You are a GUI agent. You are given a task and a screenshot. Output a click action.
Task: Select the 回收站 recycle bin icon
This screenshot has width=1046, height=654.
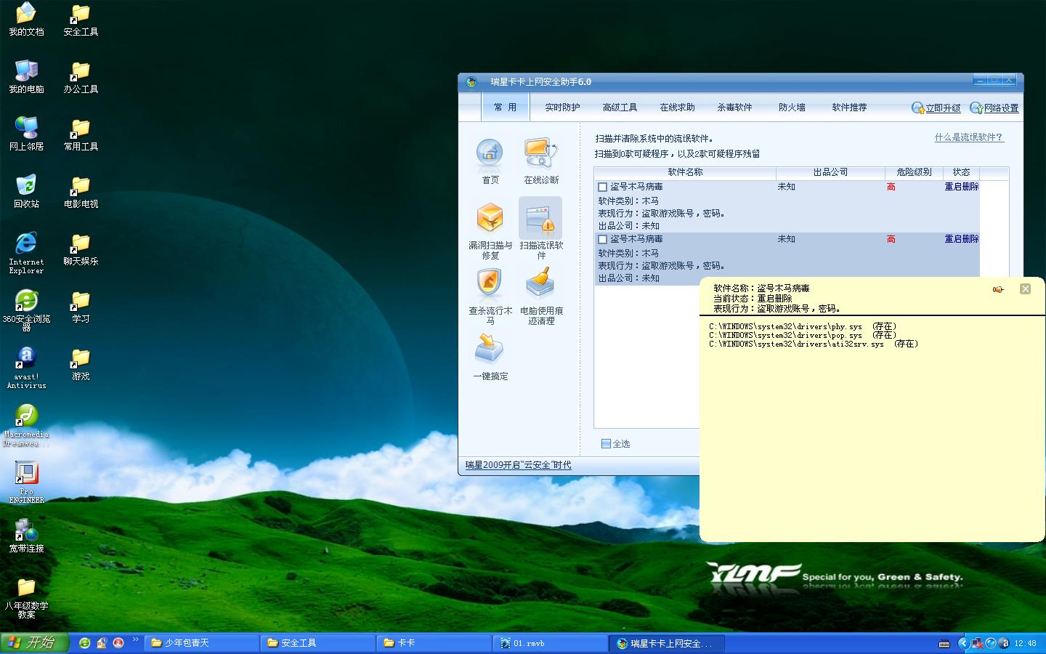pyautogui.click(x=26, y=192)
